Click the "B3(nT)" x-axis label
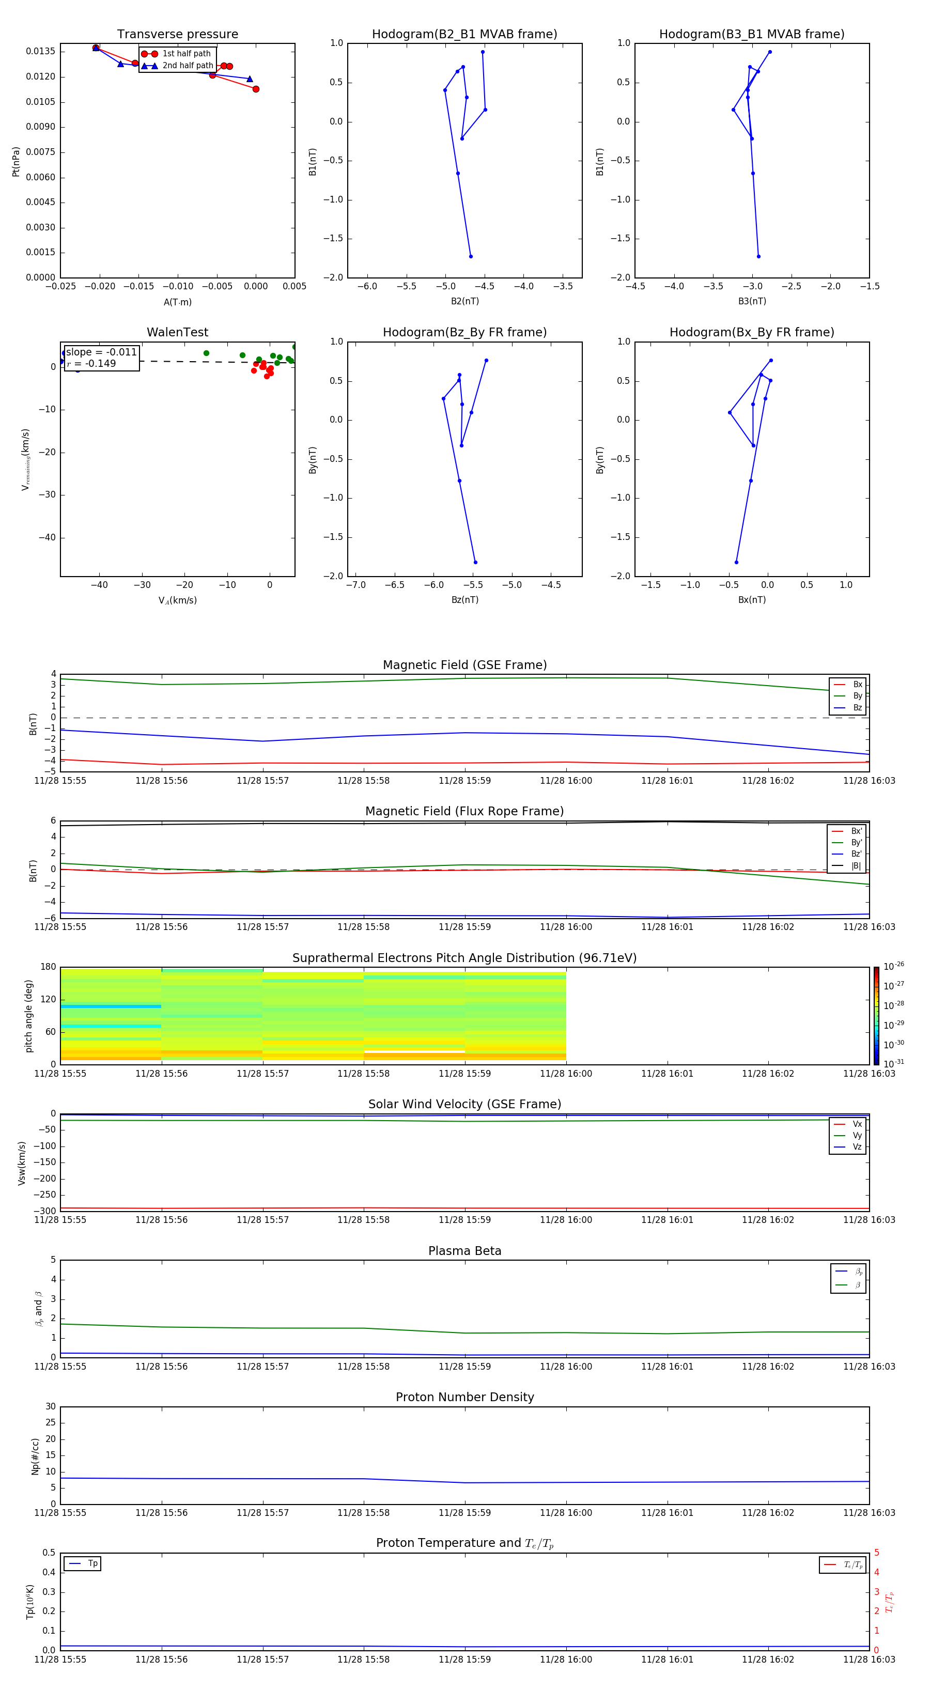Viewport: 930px width, 1705px height. click(752, 301)
